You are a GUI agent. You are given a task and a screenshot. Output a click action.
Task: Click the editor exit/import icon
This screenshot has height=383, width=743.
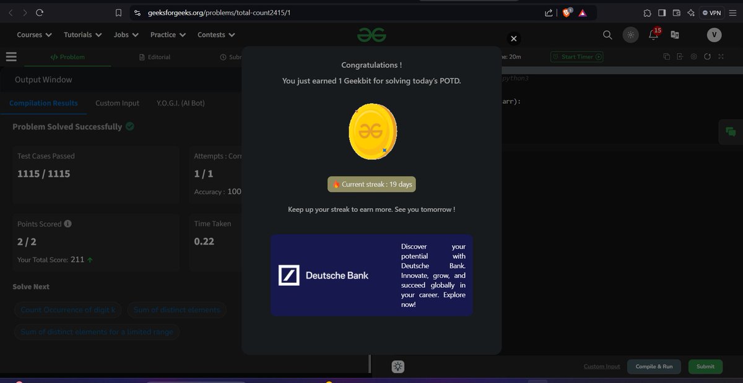click(x=680, y=57)
